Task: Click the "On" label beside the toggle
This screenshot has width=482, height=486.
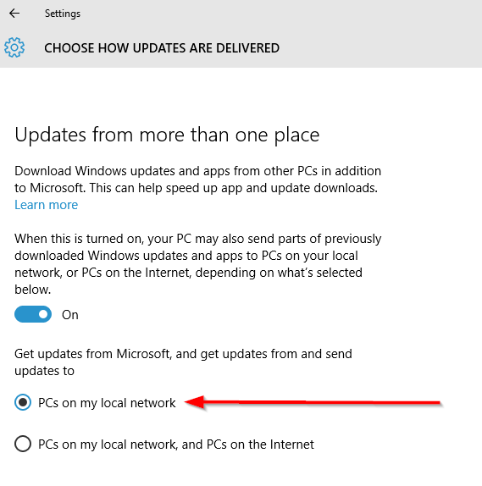Action: pos(70,315)
